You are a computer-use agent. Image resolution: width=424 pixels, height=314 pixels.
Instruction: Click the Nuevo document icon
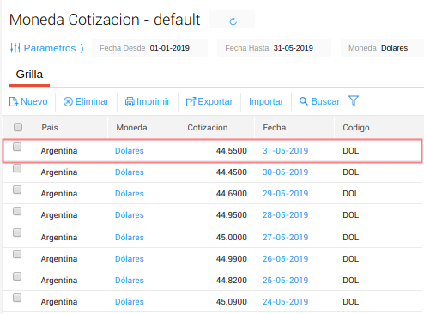point(14,101)
